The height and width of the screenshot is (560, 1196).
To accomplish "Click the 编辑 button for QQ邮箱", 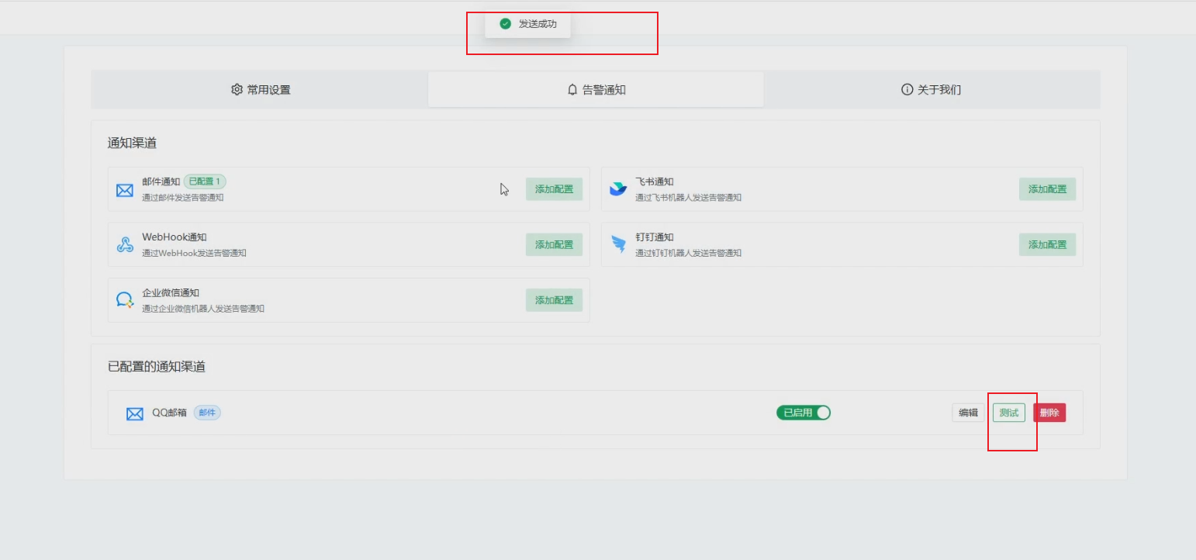I will click(967, 413).
